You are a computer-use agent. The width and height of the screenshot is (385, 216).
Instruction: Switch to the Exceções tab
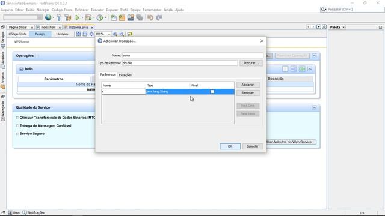tap(125, 75)
